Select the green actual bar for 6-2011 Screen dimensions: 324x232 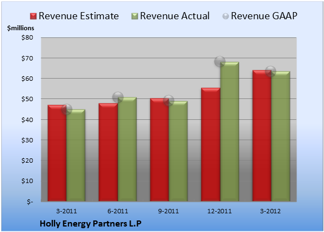(x=127, y=150)
